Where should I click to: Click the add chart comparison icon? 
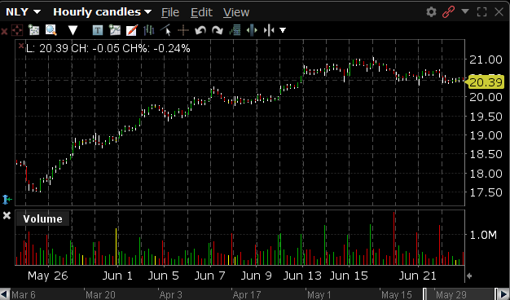pyautogui.click(x=115, y=30)
